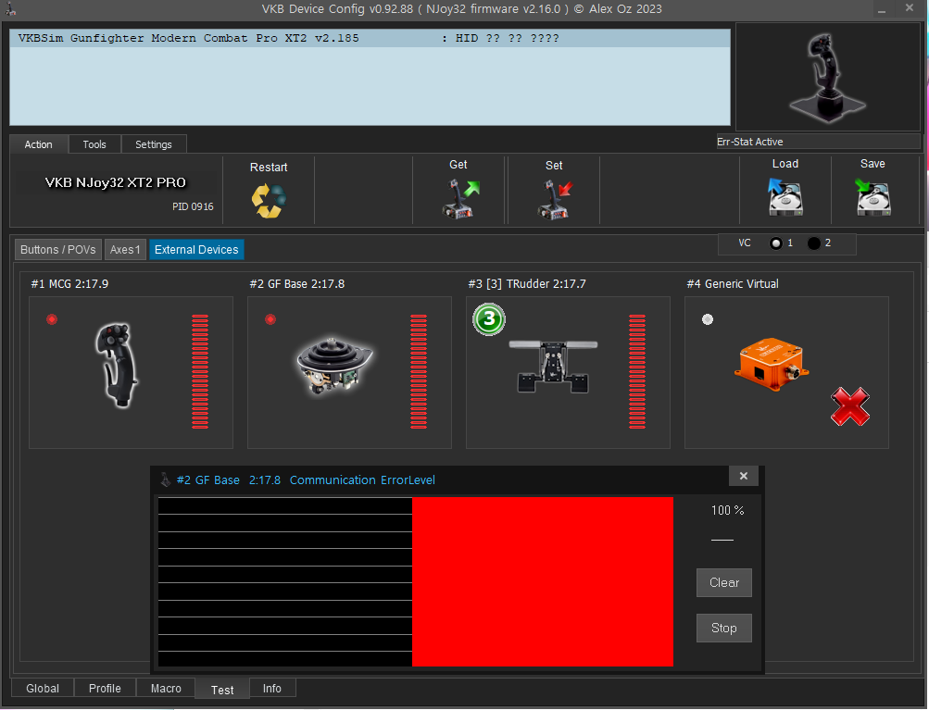Click the white status dot on Generic Virtual
The height and width of the screenshot is (710, 929).
(708, 319)
